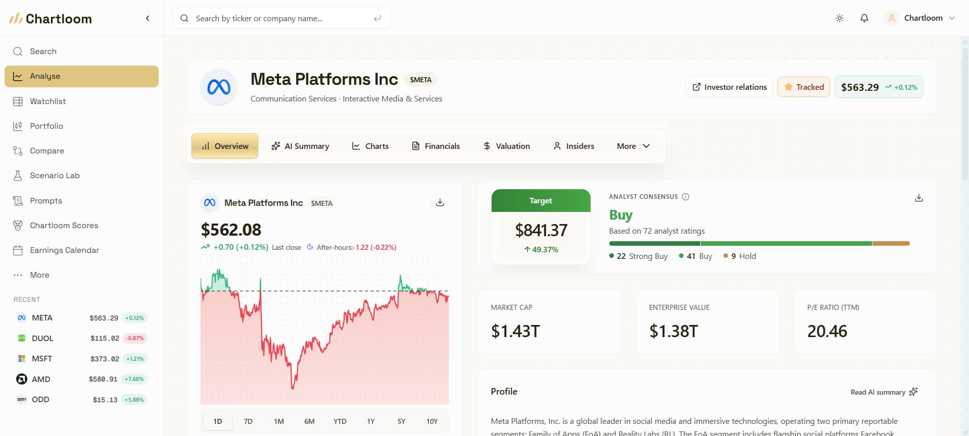969x436 pixels.
Task: Open Compare in the sidebar
Action: (81, 151)
